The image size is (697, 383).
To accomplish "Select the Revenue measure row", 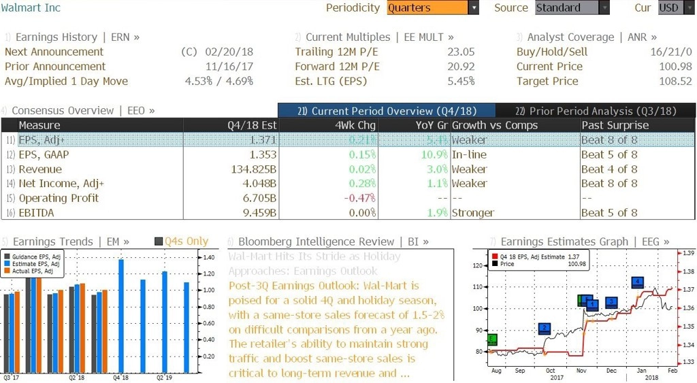I will (x=348, y=169).
